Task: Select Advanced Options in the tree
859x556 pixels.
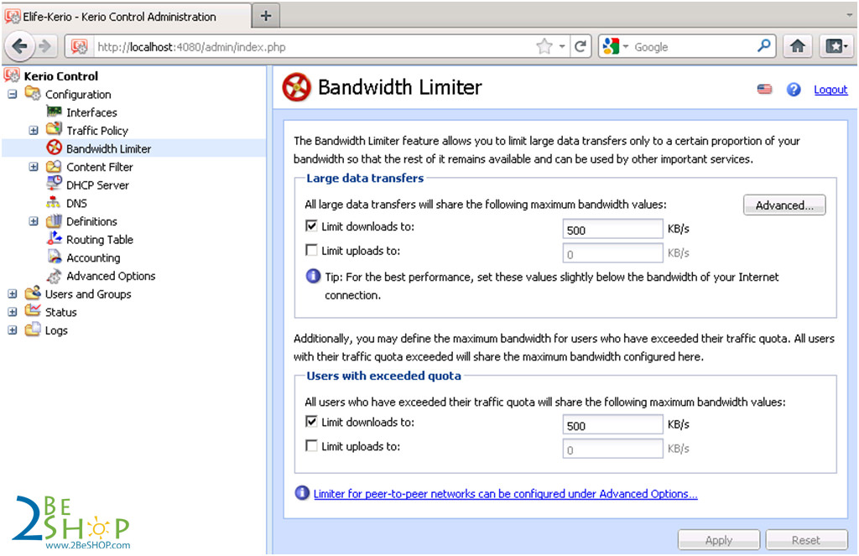Action: [111, 276]
